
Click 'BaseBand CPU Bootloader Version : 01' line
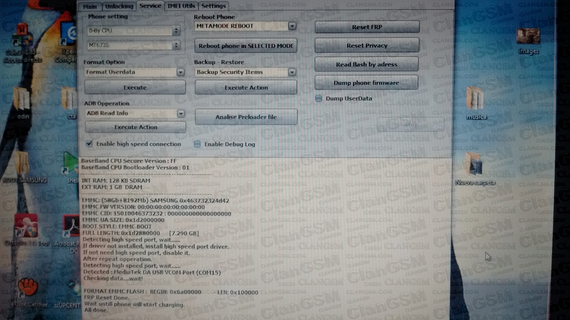pyautogui.click(x=135, y=167)
